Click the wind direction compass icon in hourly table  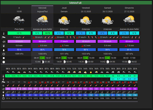[3, 86]
